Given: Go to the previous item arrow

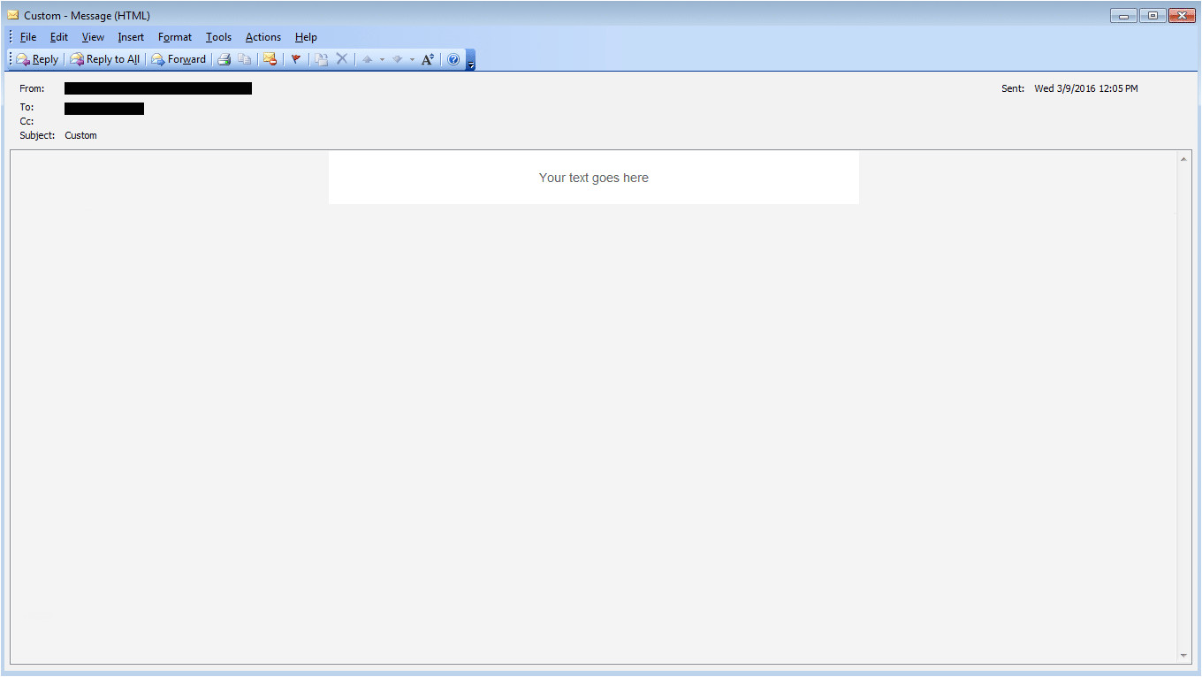Looking at the screenshot, I should pyautogui.click(x=368, y=59).
